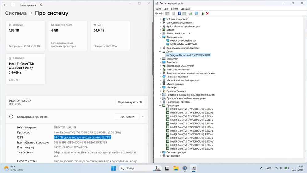307x173 pixels.
Task: Click the Settings gear on the taskbar
Action: tap(185, 168)
